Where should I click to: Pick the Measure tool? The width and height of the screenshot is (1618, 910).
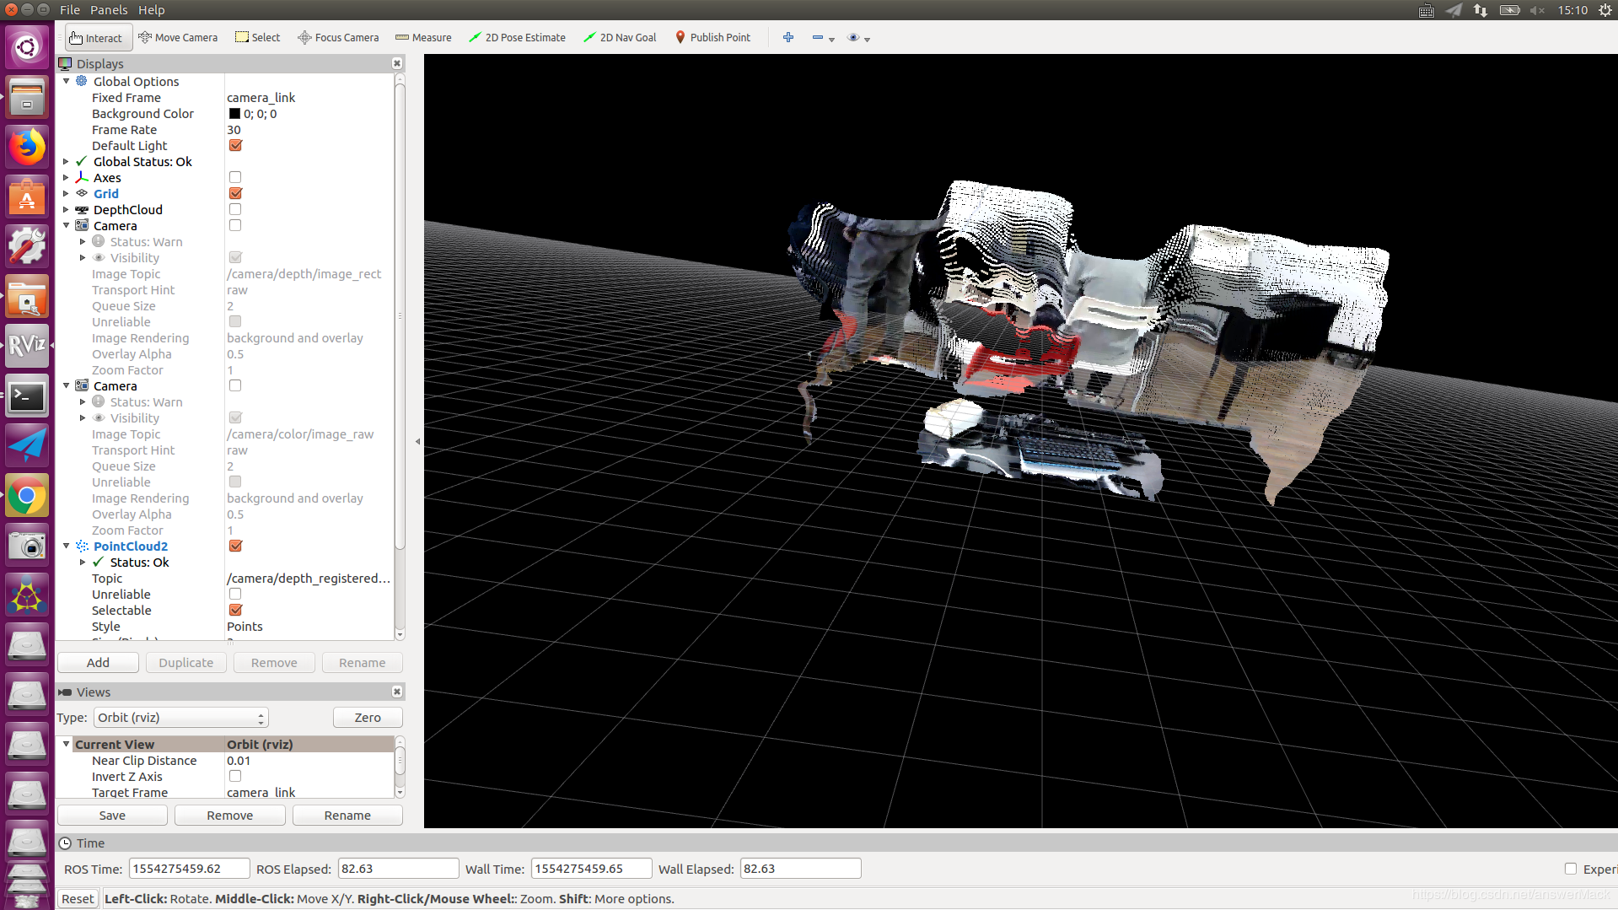click(x=423, y=38)
